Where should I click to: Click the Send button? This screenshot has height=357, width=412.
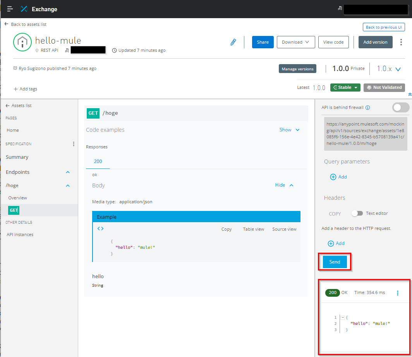click(x=334, y=262)
